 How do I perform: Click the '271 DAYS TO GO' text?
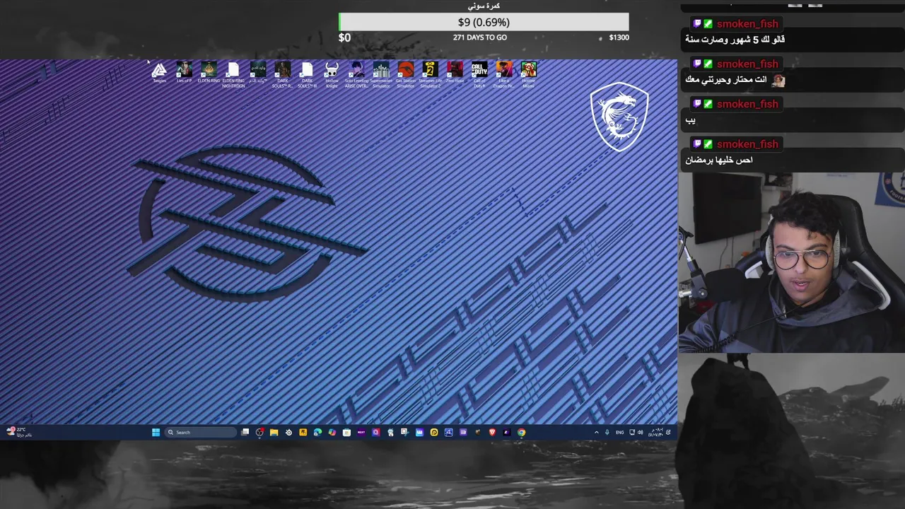point(480,37)
